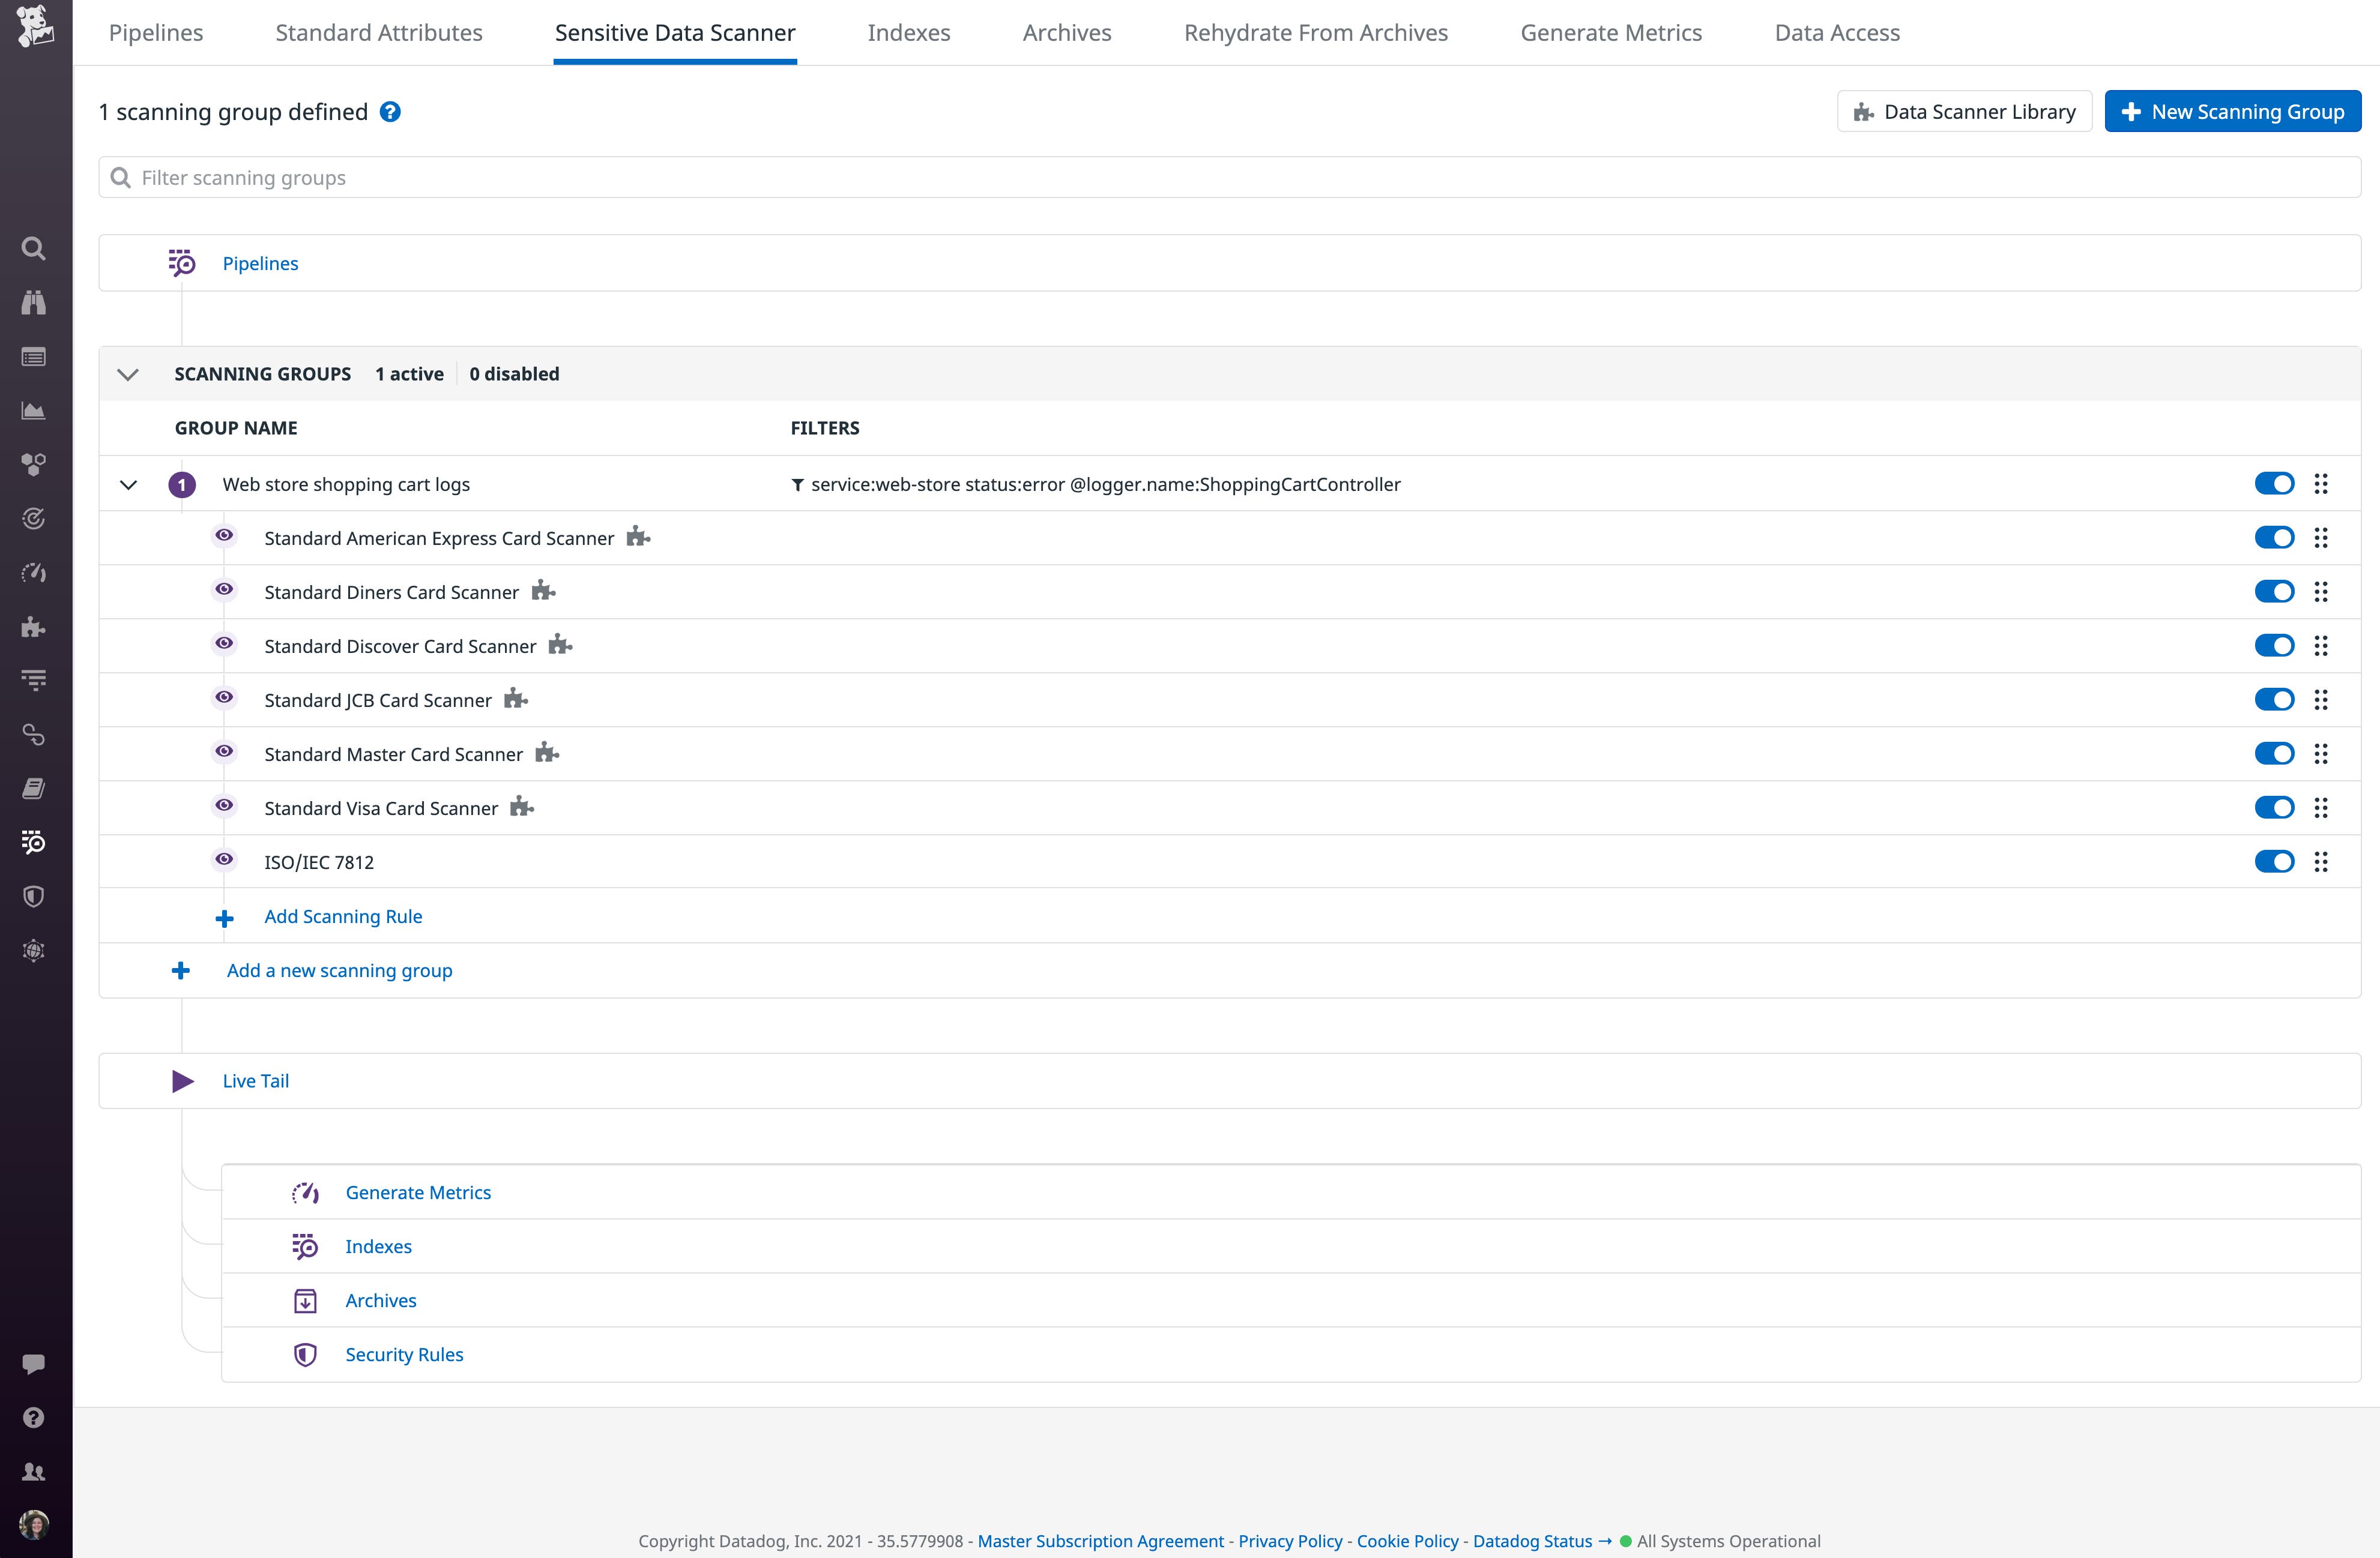
Task: Click the Add Scanning Rule link
Action: pos(343,916)
